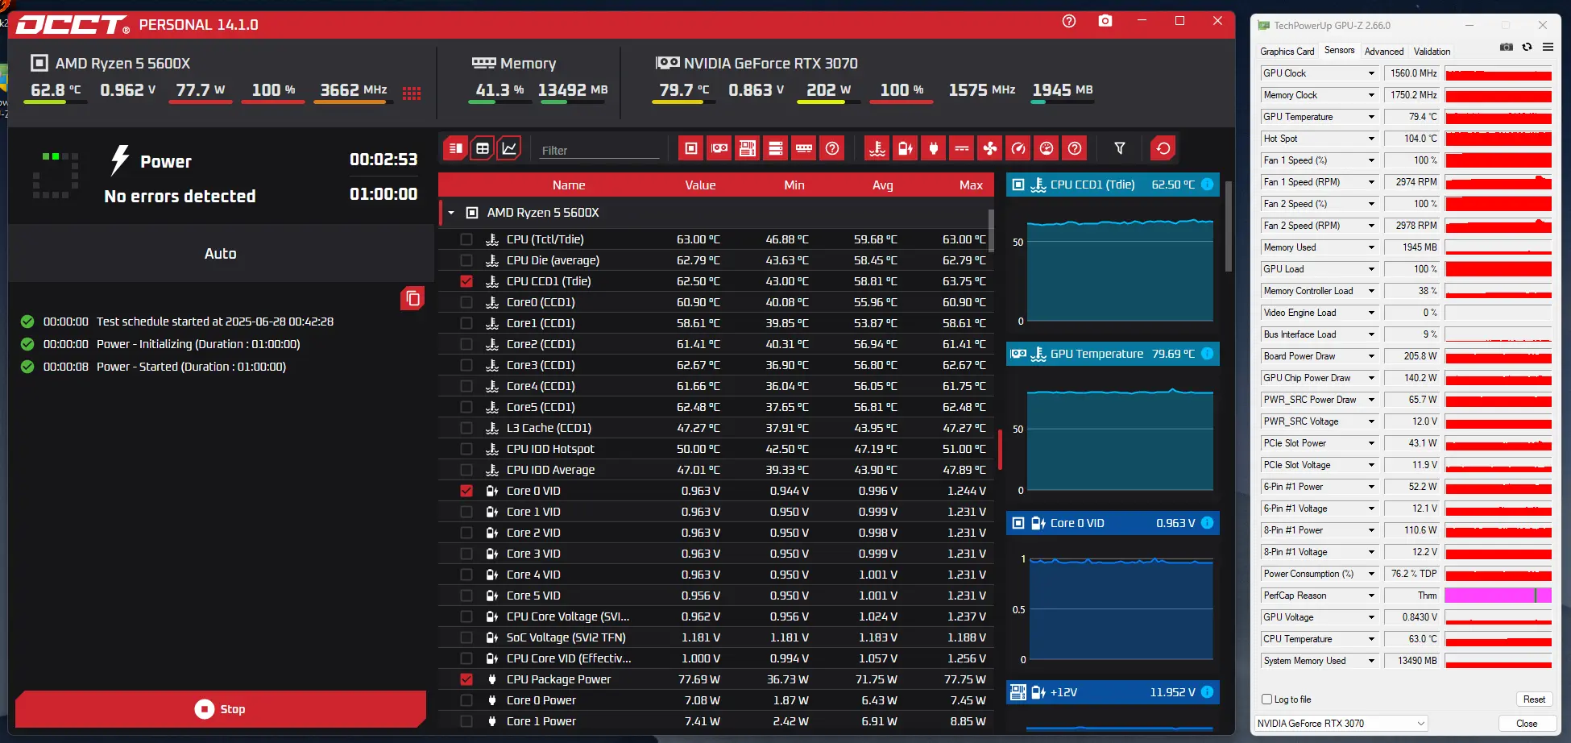The image size is (1571, 743).
Task: Click the Close button in GPU-Z
Action: (x=1527, y=723)
